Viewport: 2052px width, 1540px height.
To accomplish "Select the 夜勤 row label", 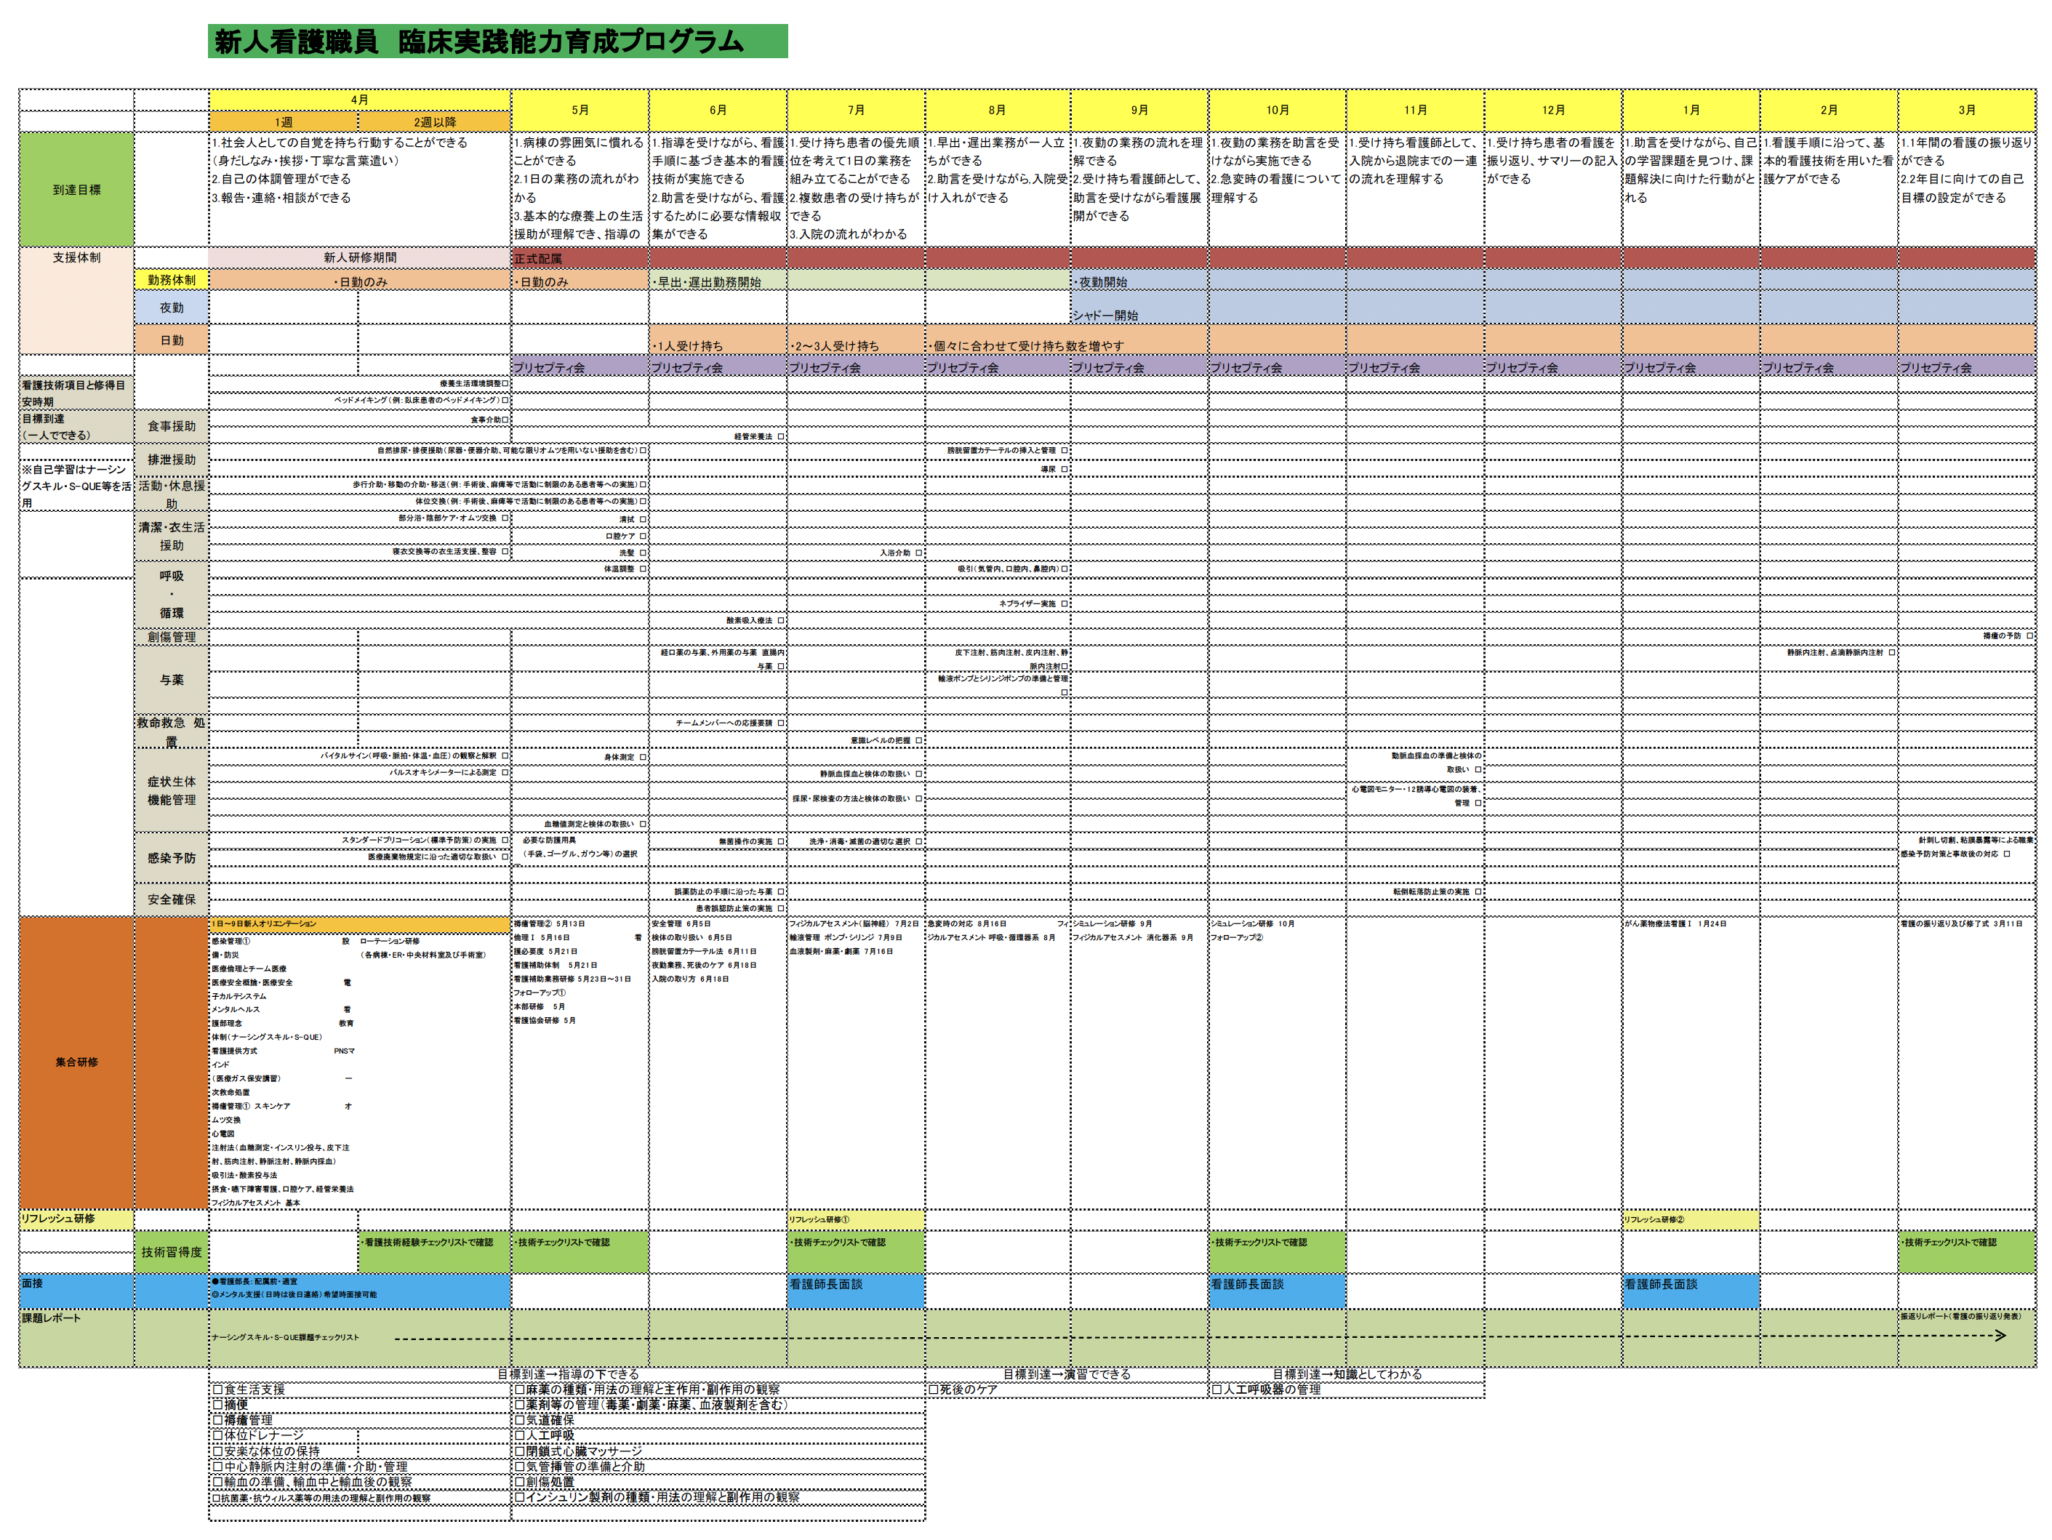I will tap(172, 308).
